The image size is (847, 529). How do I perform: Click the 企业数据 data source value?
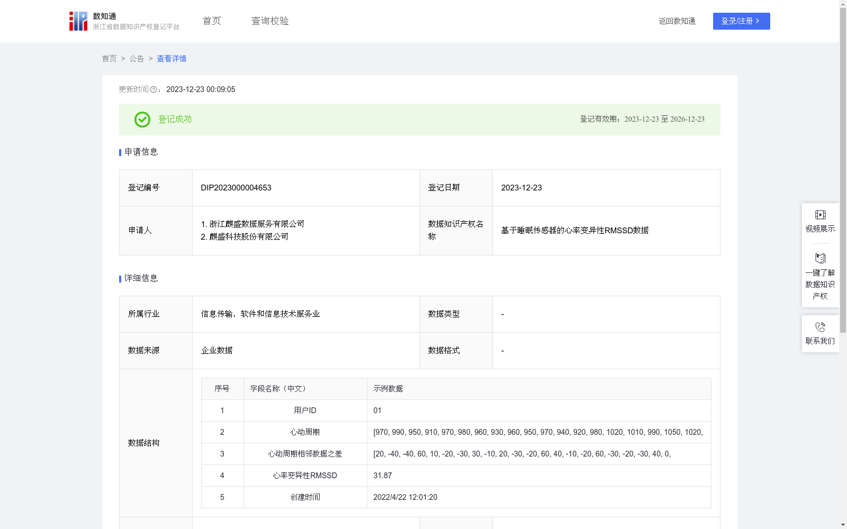pos(217,351)
